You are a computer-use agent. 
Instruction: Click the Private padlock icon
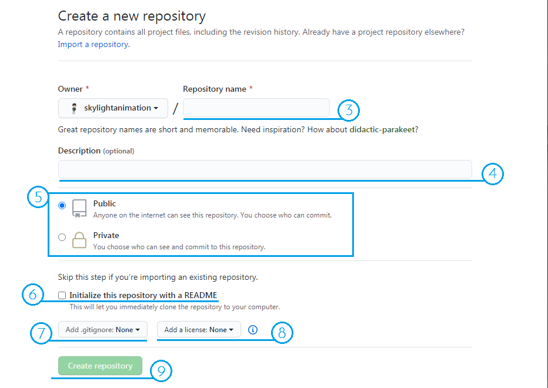79,239
